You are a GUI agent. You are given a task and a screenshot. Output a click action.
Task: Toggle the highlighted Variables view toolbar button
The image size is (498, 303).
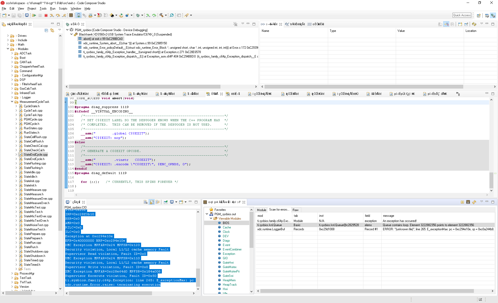(x=446, y=24)
